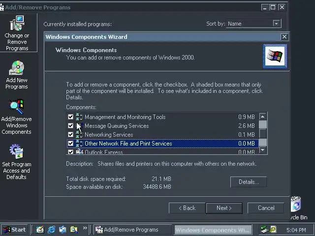This screenshot has width=315, height=236.
Task: Select the Message Queuing Services row
Action: (x=163, y=126)
